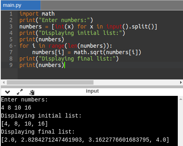Click on 'import math' code line
Image resolution: width=183 pixels, height=146 pixels.
(37, 14)
